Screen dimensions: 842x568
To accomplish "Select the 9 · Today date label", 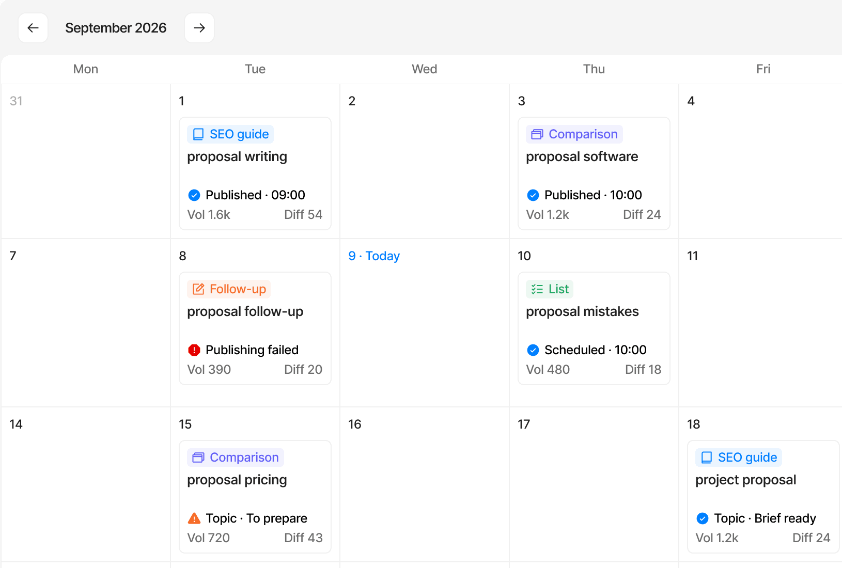I will coord(374,256).
